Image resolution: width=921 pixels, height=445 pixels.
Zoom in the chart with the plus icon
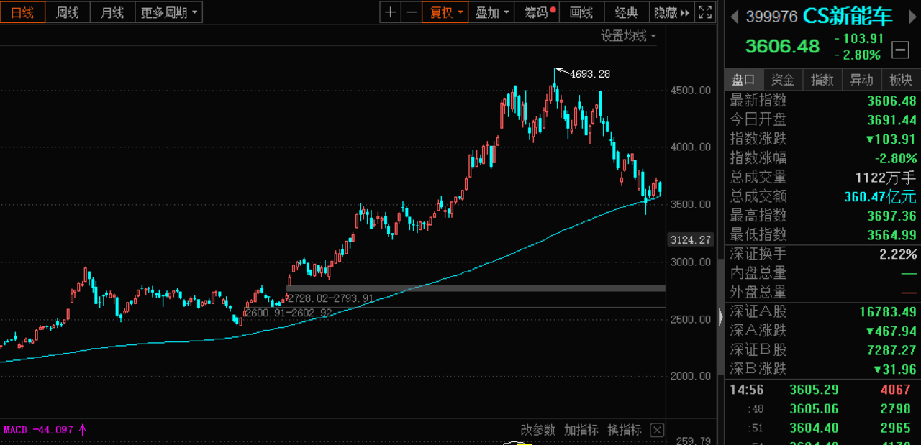pyautogui.click(x=390, y=12)
